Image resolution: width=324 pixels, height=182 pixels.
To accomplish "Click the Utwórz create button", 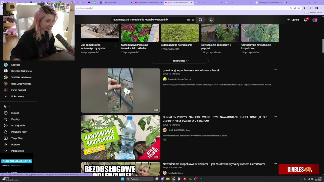I will coord(293,20).
